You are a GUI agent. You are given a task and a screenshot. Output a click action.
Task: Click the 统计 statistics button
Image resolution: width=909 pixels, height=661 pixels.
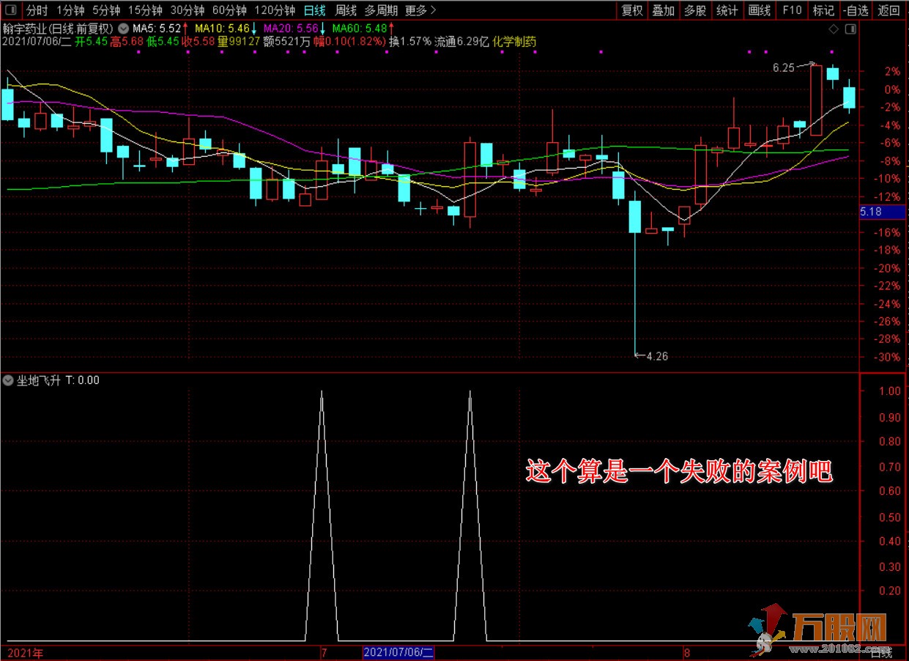[x=727, y=10]
